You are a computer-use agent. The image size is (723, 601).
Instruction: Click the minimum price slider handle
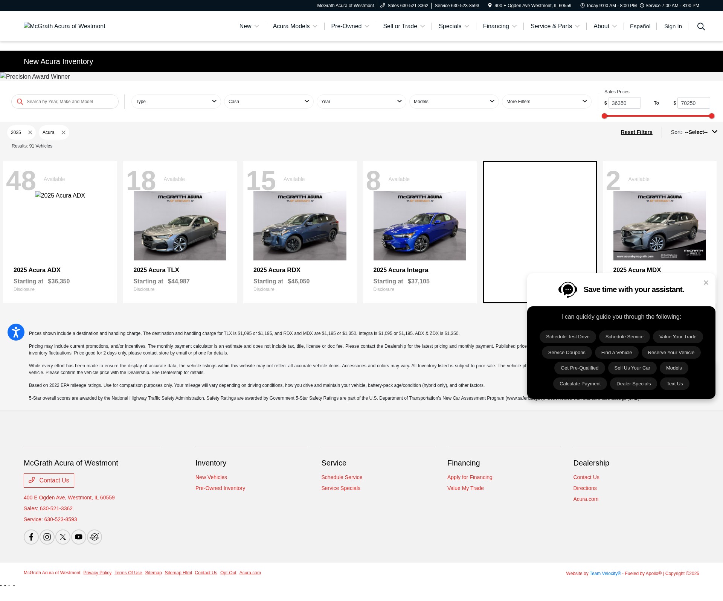tap(604, 116)
